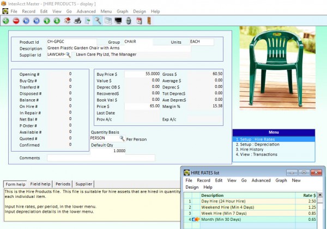
Task: Click the Description column header in hire rates
Action: tap(248, 195)
